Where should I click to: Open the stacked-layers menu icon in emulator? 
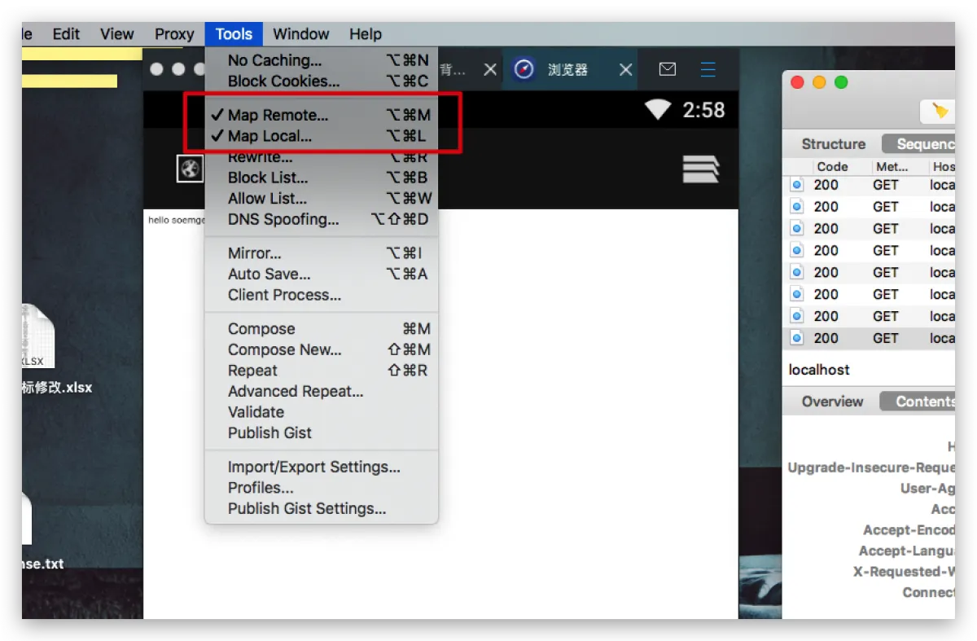click(x=701, y=169)
